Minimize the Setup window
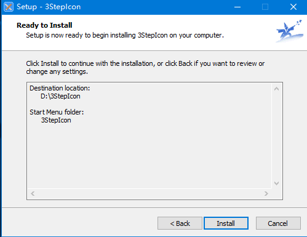The height and width of the screenshot is (237, 307). (x=237, y=7)
